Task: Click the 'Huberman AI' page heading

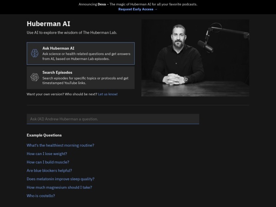Action: coord(48,24)
